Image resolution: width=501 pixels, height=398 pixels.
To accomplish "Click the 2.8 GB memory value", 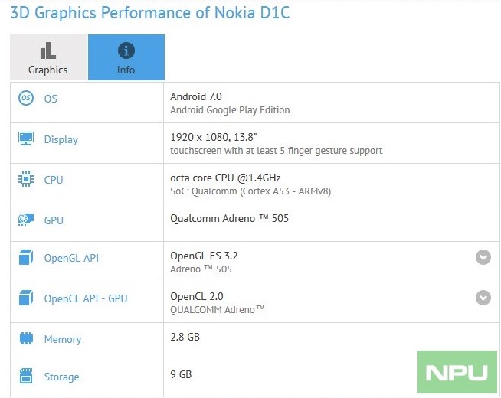I will click(x=184, y=337).
